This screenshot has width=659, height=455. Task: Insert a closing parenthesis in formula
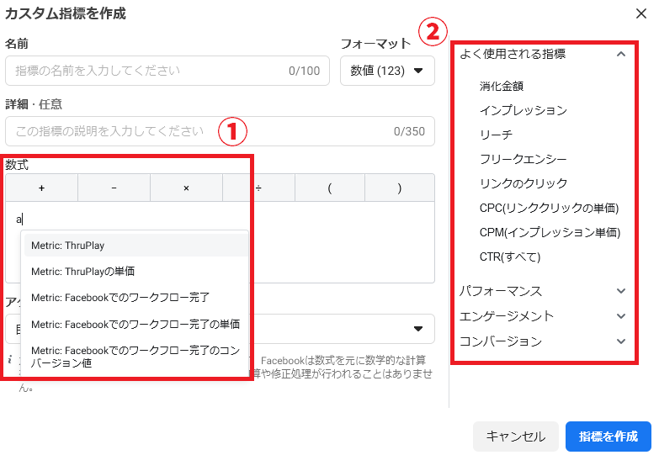click(399, 188)
